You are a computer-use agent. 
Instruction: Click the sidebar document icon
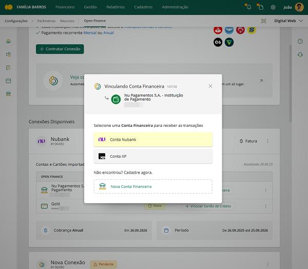(x=8, y=68)
